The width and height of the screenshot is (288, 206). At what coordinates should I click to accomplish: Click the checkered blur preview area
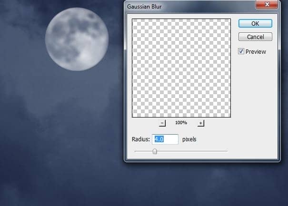[x=181, y=68]
